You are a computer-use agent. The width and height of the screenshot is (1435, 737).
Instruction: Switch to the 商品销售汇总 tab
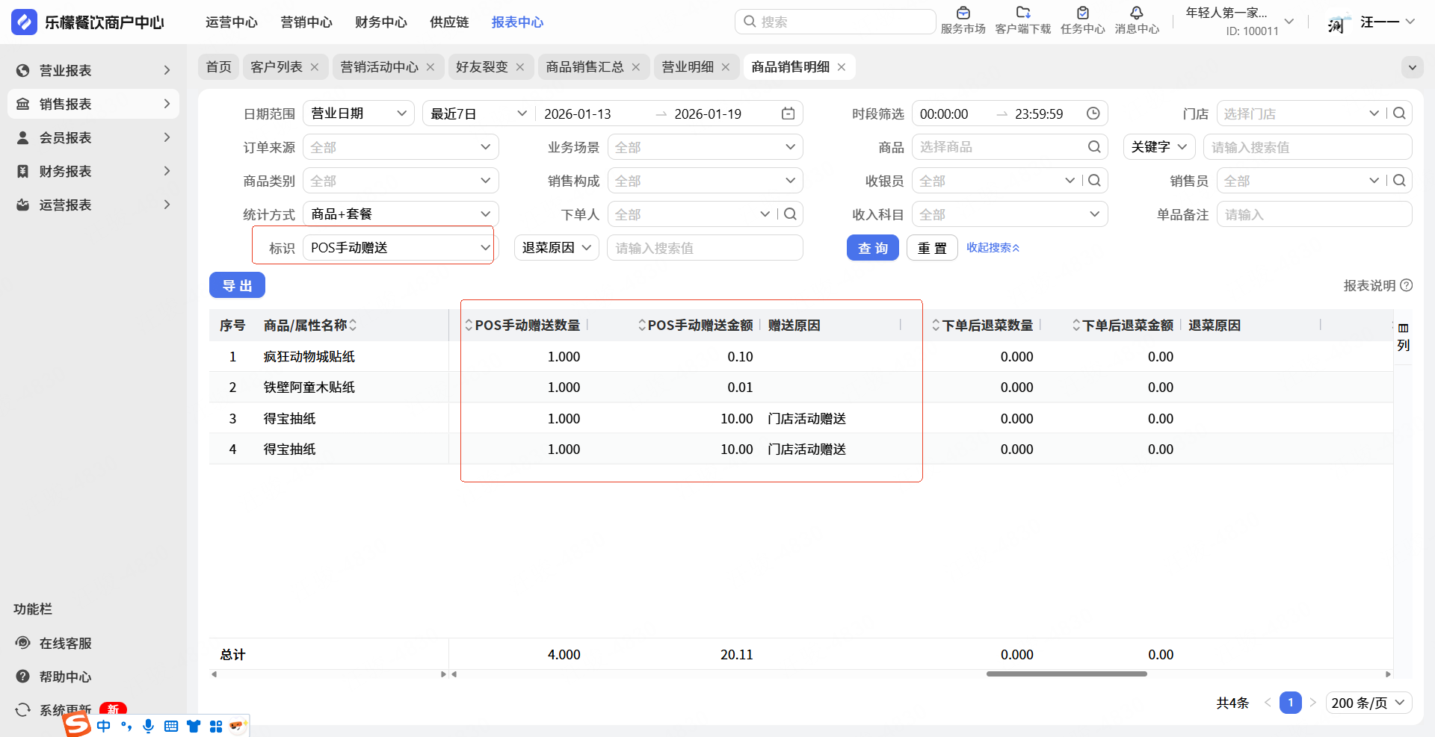(x=584, y=67)
